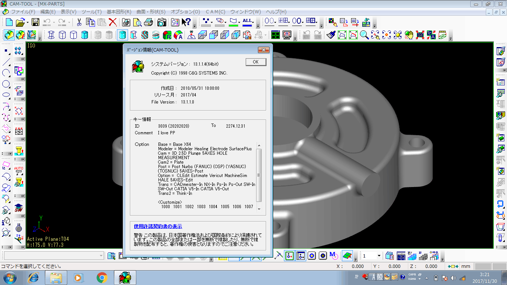
Task: Click the AUTO machining icon in sidebar
Action: pyautogui.click(x=19, y=171)
